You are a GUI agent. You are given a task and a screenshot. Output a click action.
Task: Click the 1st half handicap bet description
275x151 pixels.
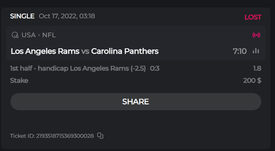click(78, 68)
